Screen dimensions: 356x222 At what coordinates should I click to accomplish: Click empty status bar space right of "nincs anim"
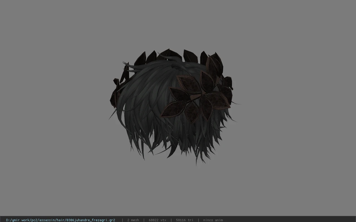(289, 220)
